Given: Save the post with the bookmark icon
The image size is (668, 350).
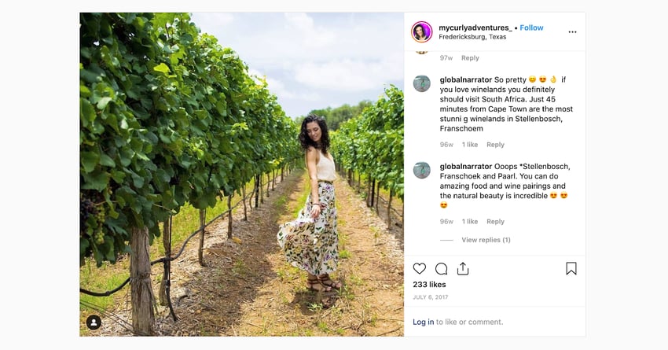Looking at the screenshot, I should [x=571, y=268].
